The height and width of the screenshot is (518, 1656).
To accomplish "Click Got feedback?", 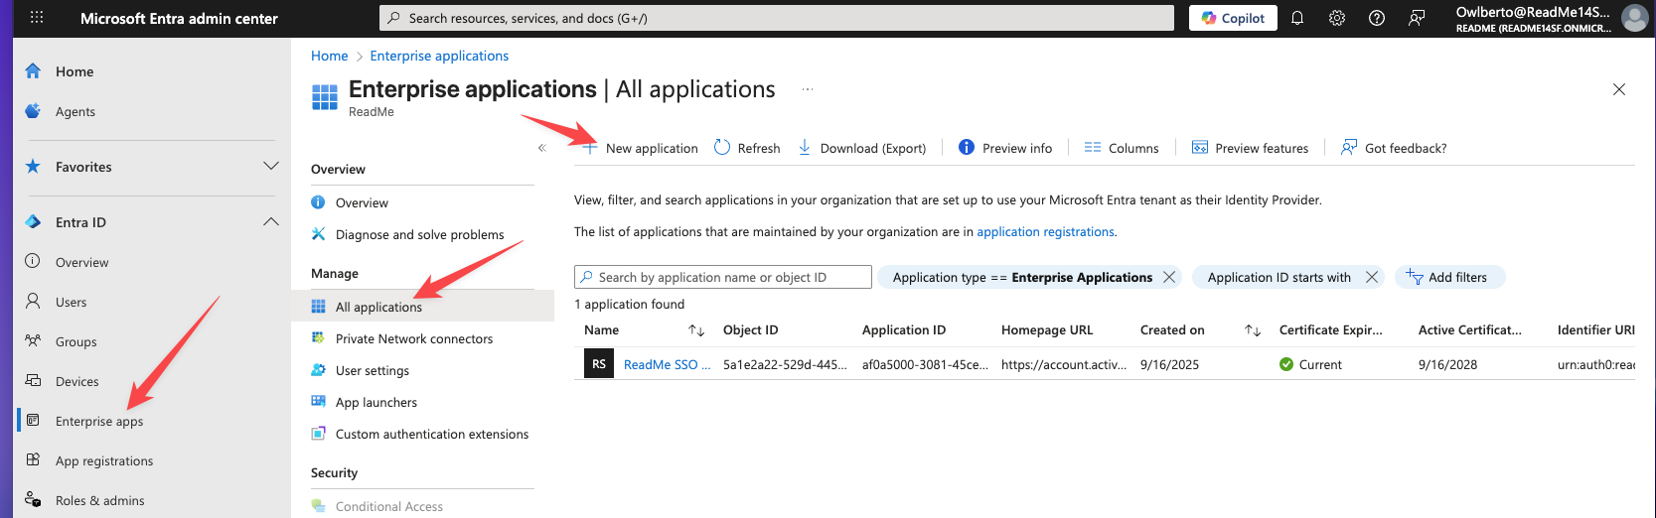I will pos(1394,148).
